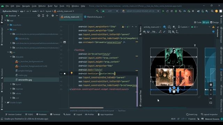This screenshot has width=223, height=125.
Task: Open the activity_main.xml design file dropdown
Action: (152, 27)
